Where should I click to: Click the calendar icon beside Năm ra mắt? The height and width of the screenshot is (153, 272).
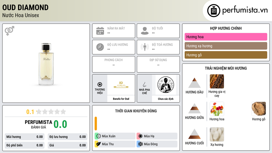100,31
